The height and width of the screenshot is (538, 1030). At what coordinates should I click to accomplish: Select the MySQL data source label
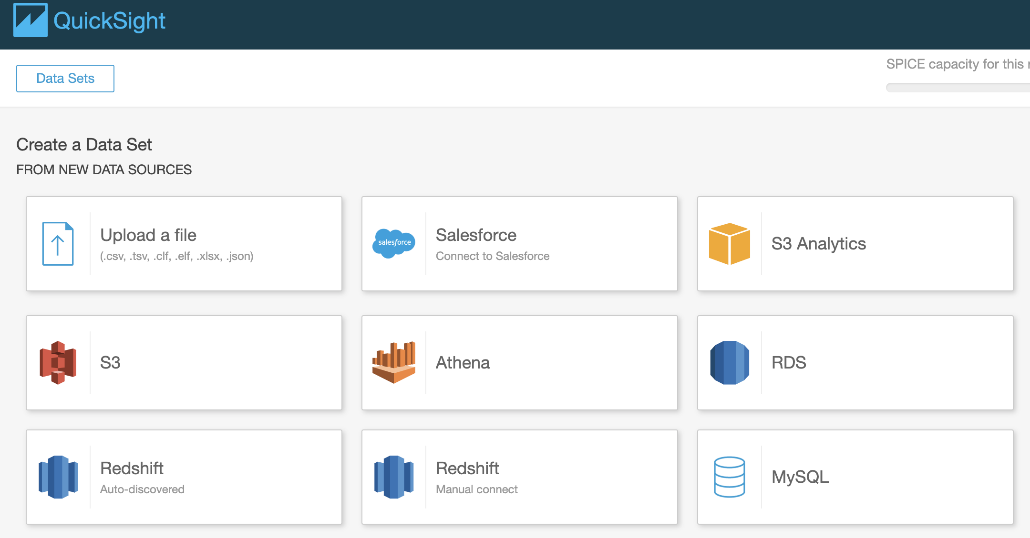800,477
